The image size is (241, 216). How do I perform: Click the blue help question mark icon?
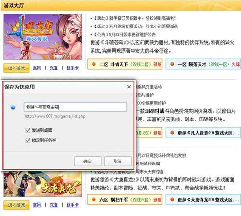point(13,107)
